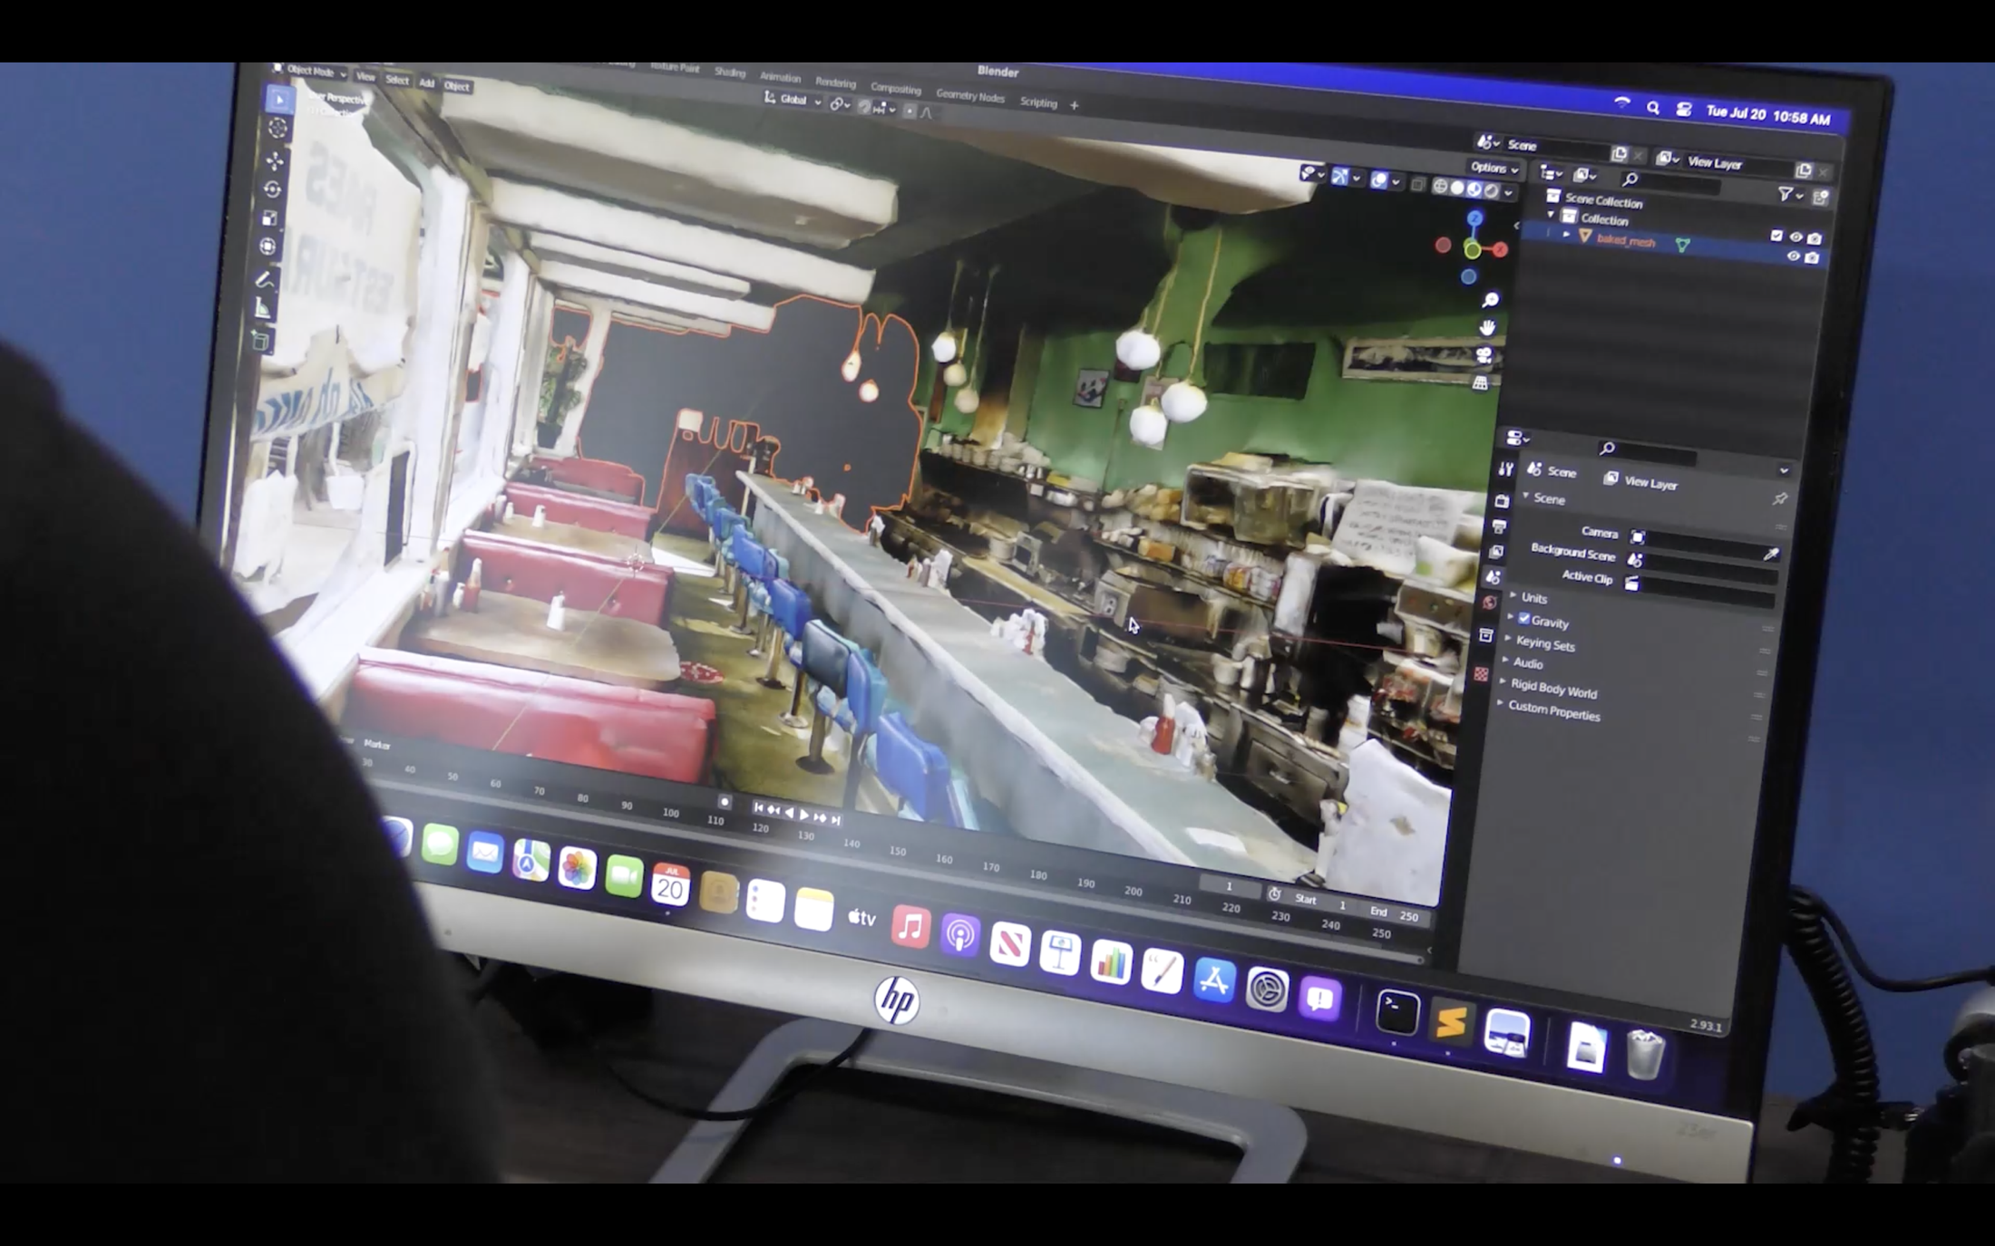The image size is (1995, 1246).
Task: Click the viewport zoom magnifier icon
Action: point(1490,300)
